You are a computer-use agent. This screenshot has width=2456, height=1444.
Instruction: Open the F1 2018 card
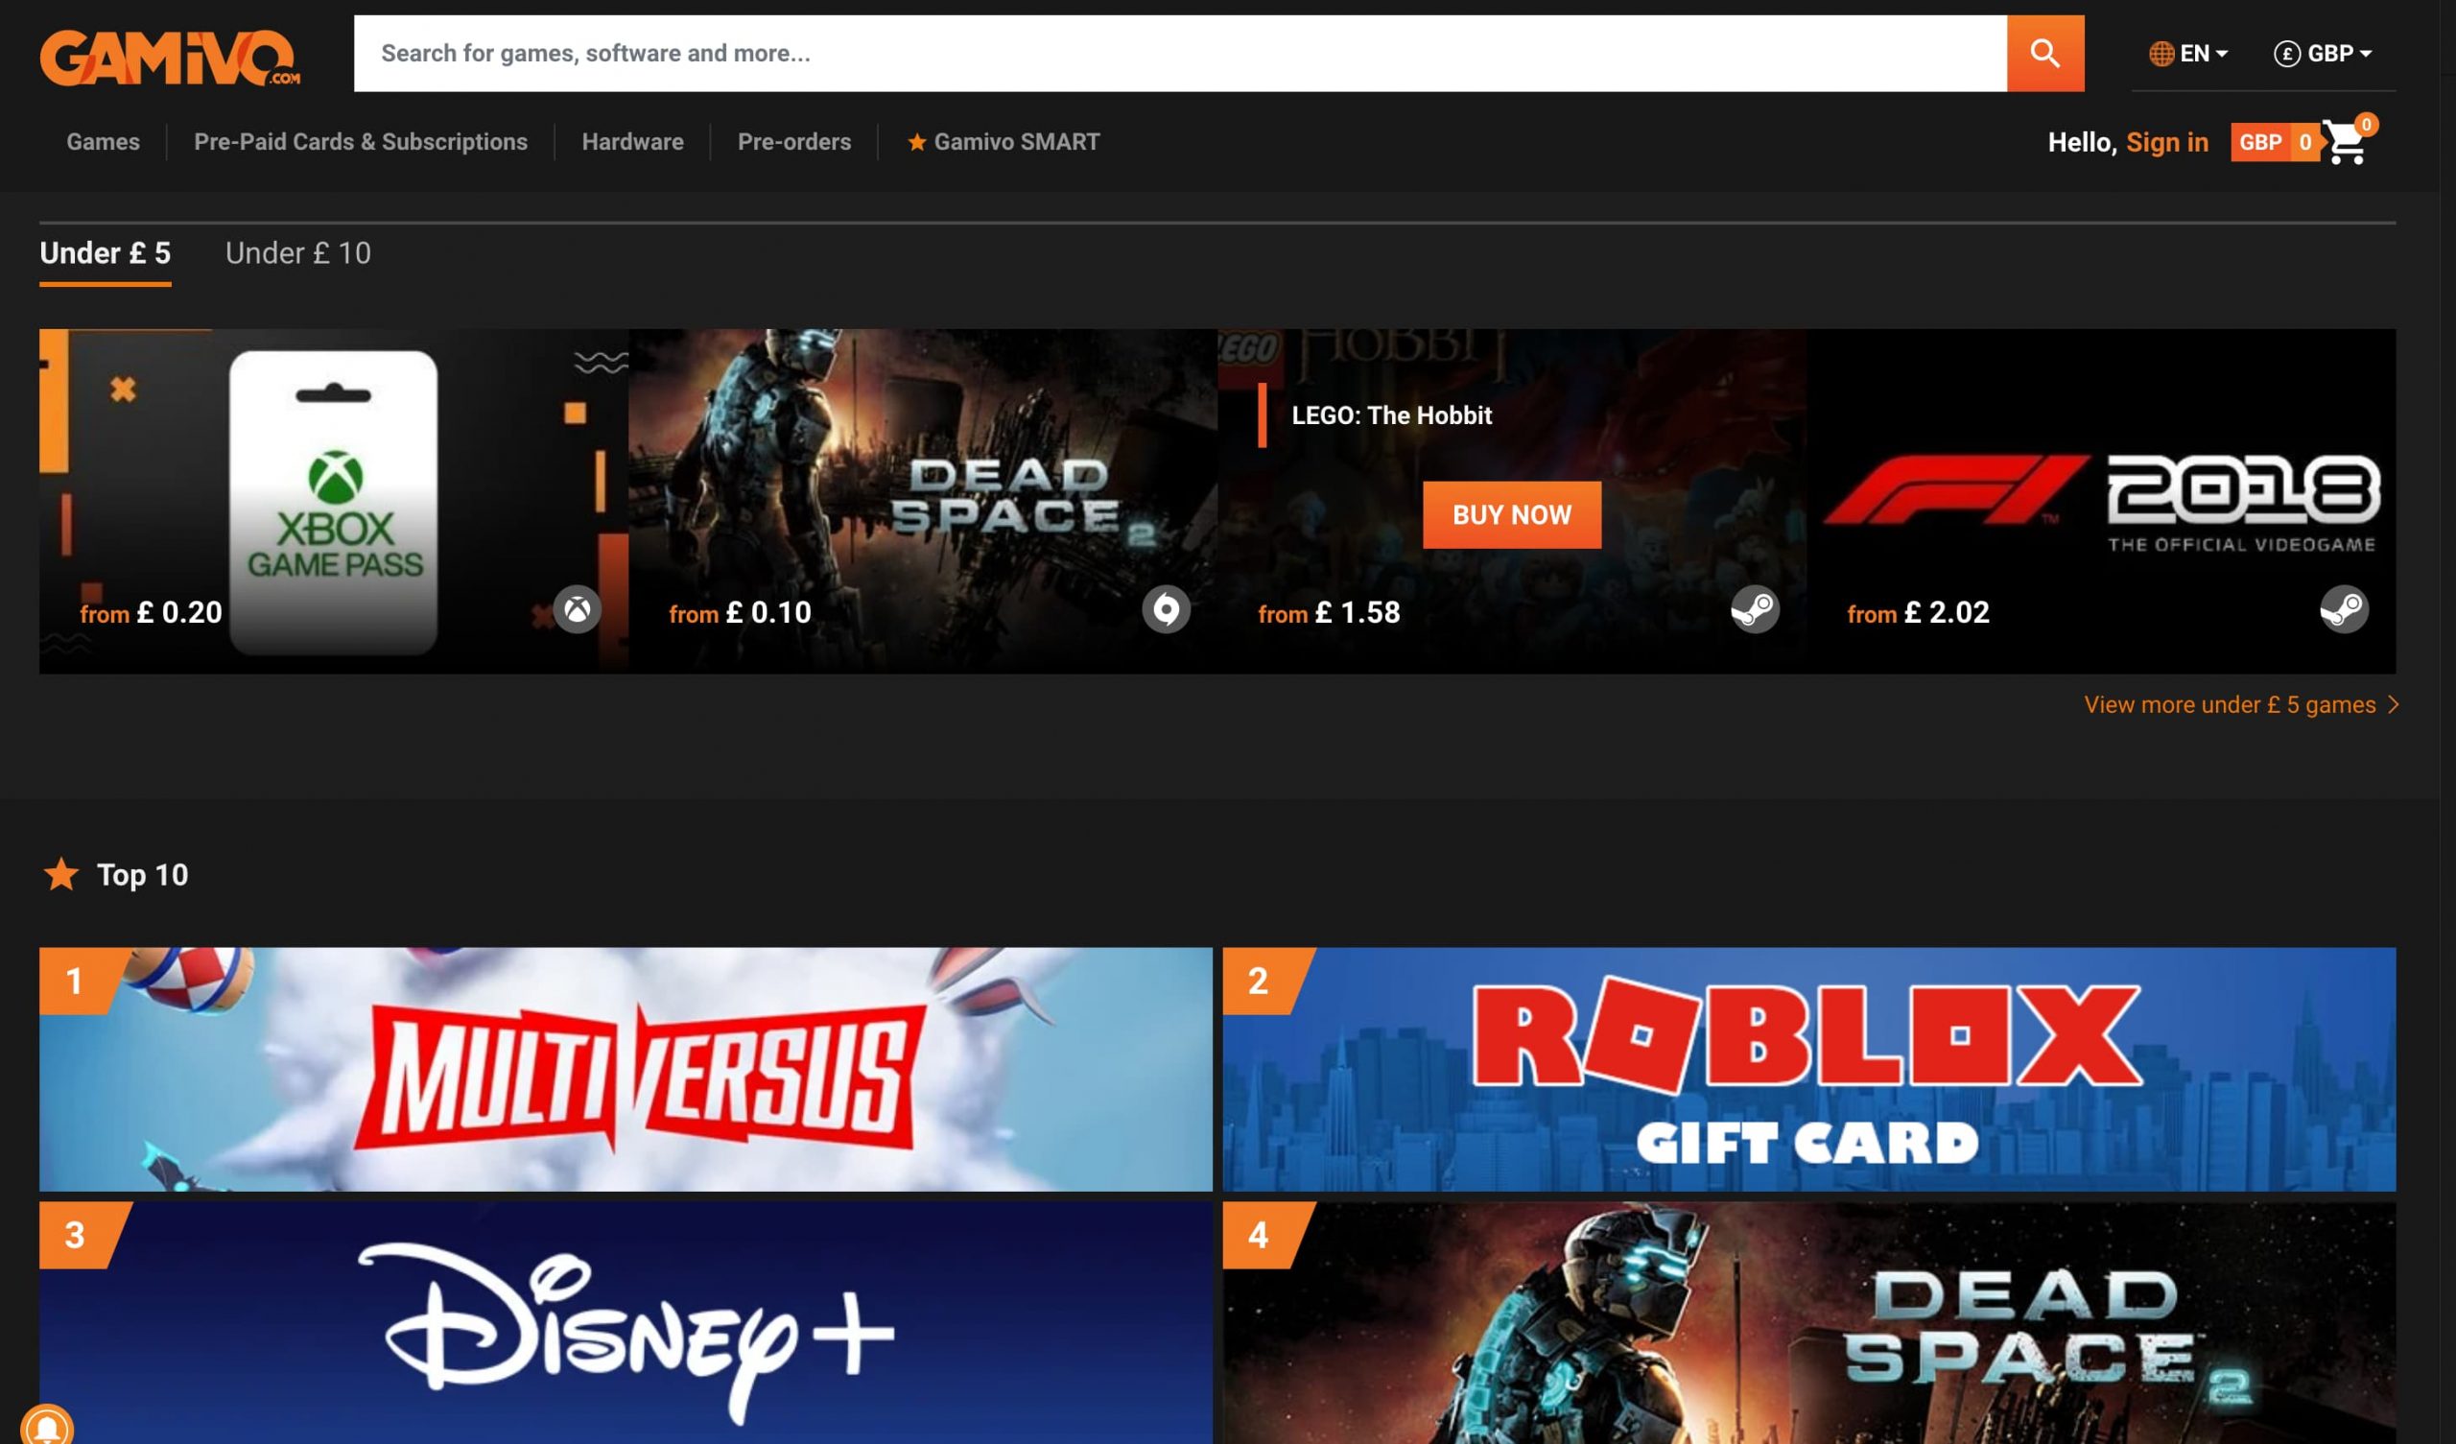coord(2101,501)
